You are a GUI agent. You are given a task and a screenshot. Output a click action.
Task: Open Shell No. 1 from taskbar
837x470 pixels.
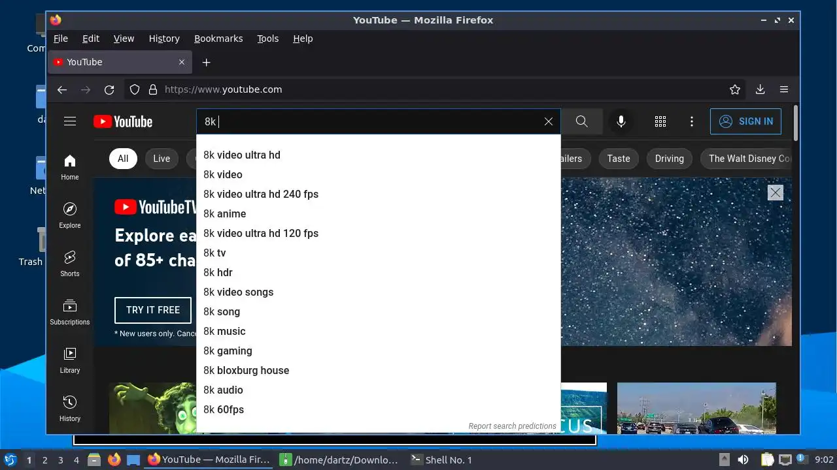(441, 460)
